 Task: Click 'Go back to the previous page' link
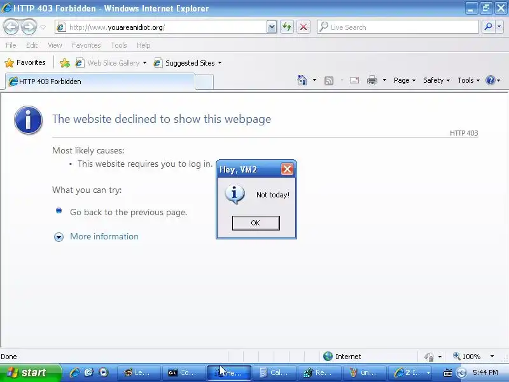point(129,212)
